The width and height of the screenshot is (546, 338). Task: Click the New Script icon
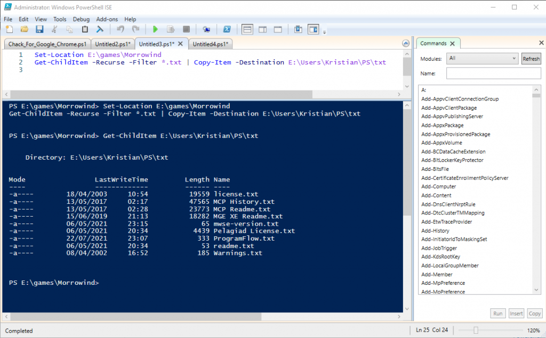[9, 29]
